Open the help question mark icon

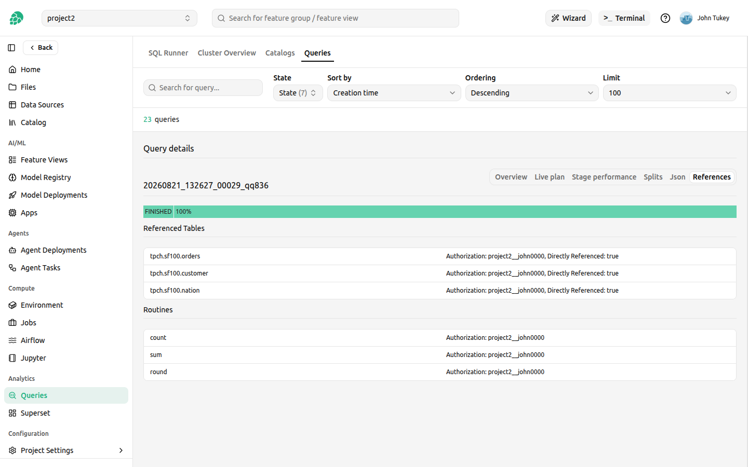click(x=665, y=18)
